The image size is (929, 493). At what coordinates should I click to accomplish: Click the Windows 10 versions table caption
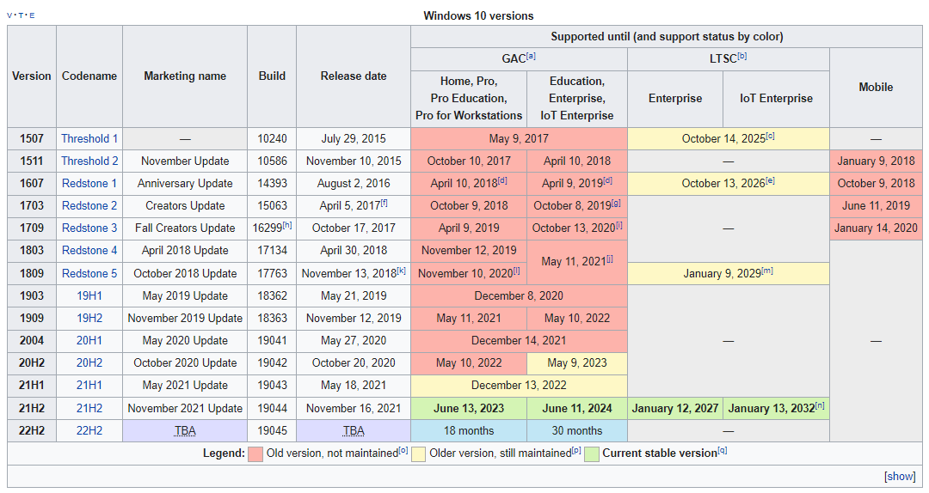pyautogui.click(x=479, y=16)
